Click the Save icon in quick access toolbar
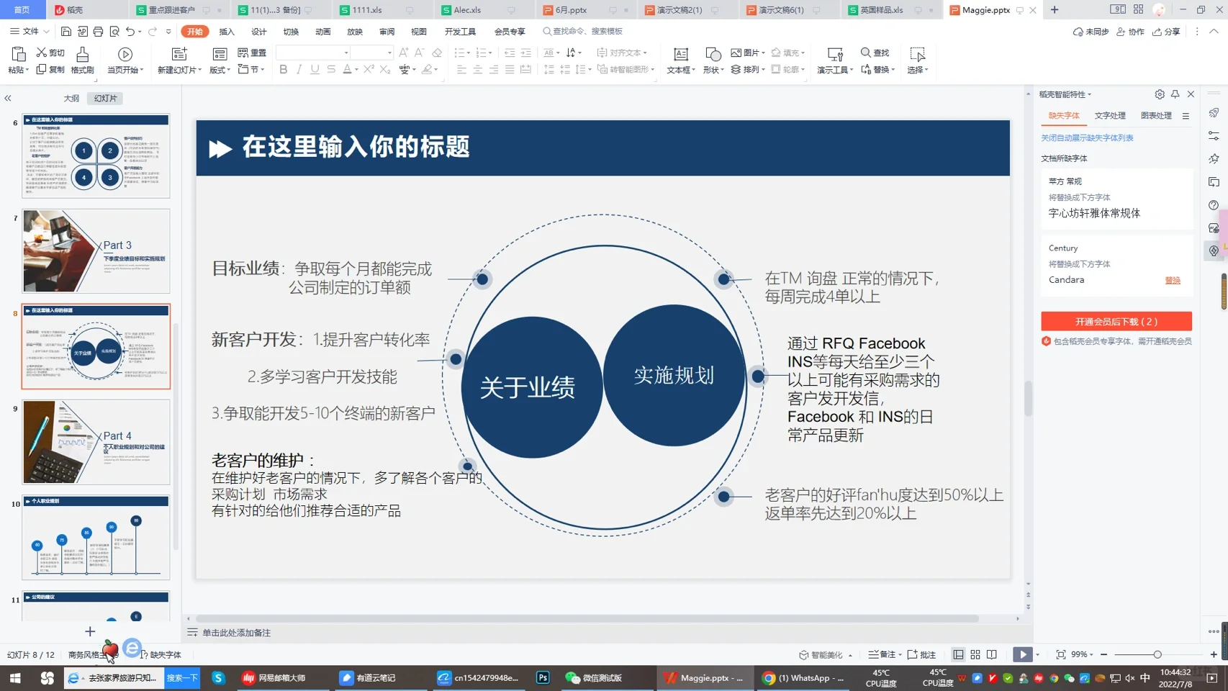 pos(66,32)
